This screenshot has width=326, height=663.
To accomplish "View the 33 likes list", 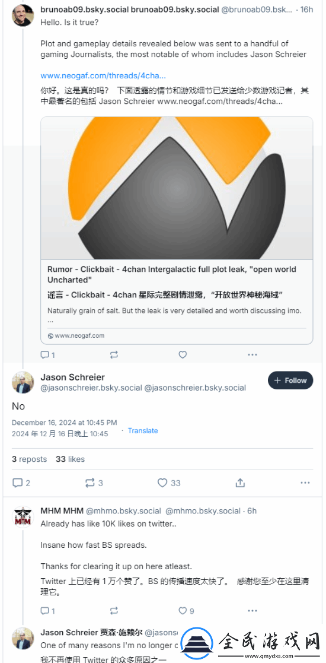I will click(70, 459).
